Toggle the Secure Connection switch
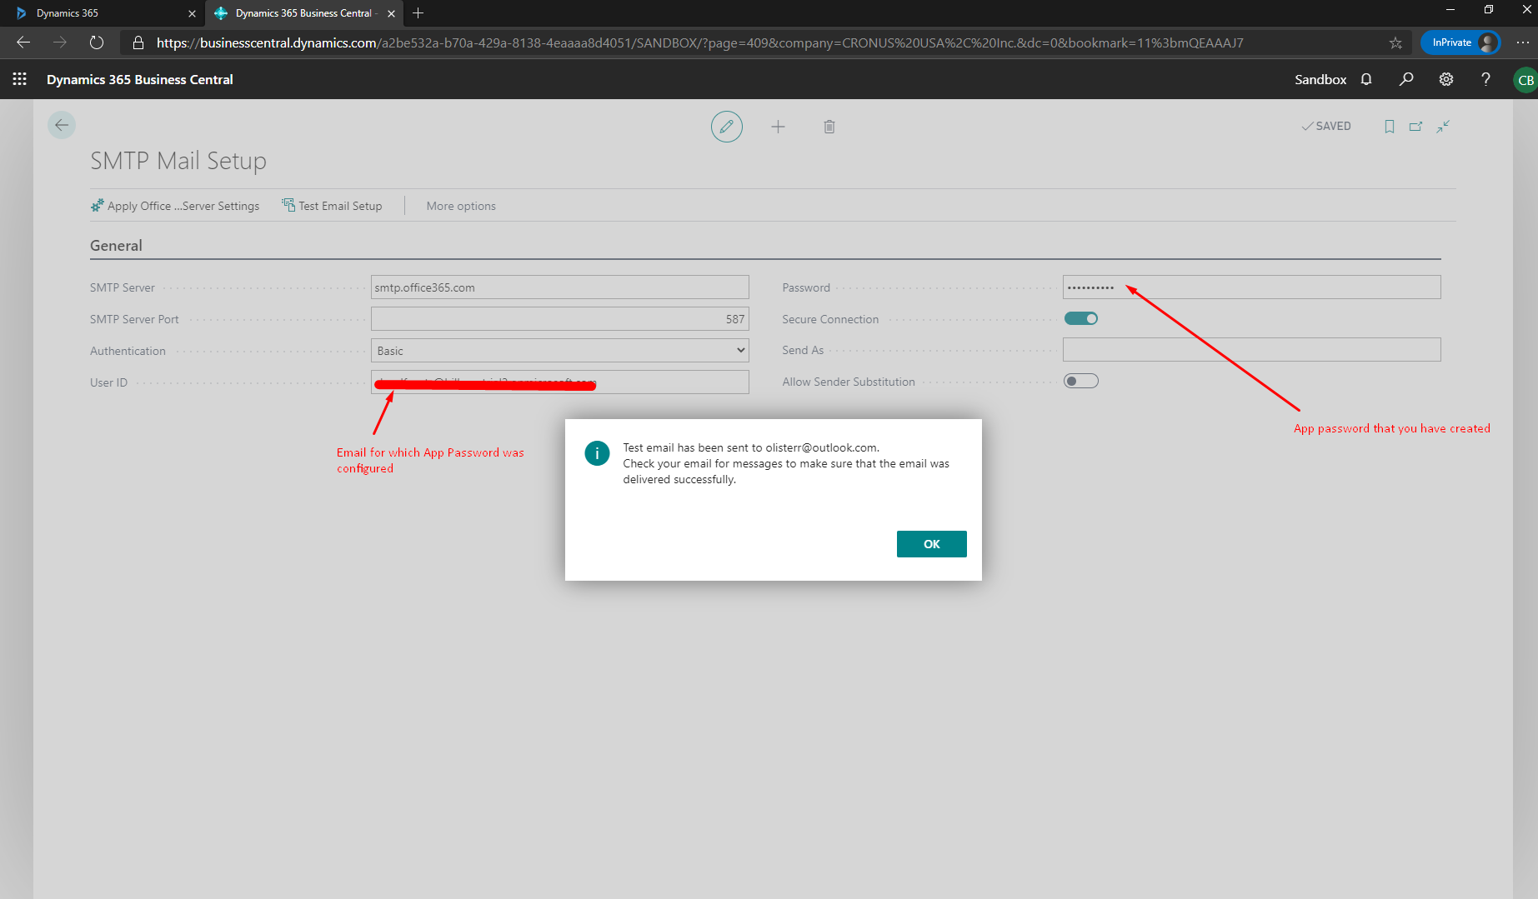1538x899 pixels. pyautogui.click(x=1081, y=318)
